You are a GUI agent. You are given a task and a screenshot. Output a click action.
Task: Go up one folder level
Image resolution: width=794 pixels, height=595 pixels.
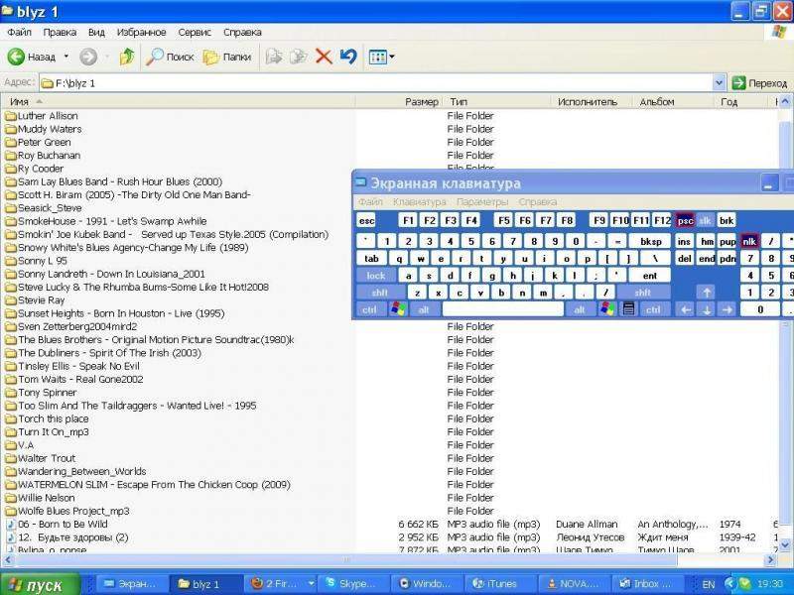[x=127, y=57]
